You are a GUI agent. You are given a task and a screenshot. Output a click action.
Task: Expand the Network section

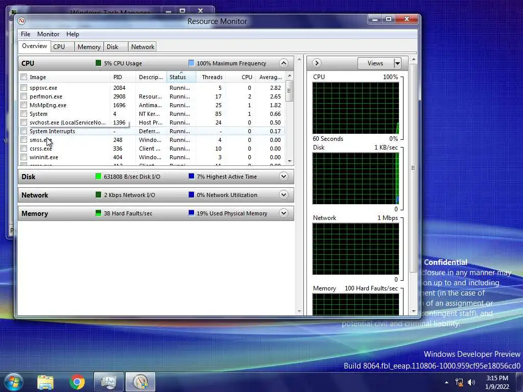tap(283, 194)
